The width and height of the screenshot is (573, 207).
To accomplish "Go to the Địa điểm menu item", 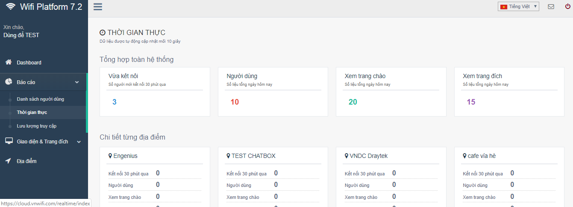I will [x=26, y=161].
